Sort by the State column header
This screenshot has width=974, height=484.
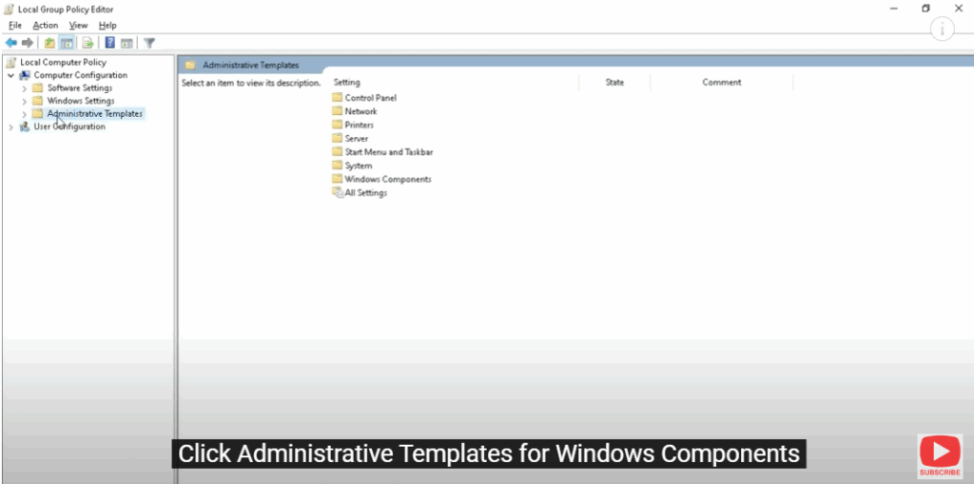(615, 82)
